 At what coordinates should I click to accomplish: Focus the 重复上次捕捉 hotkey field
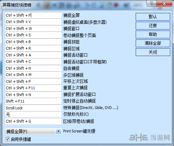coord(33,88)
